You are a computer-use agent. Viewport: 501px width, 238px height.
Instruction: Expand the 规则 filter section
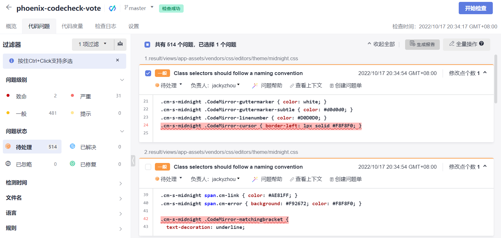(121, 229)
